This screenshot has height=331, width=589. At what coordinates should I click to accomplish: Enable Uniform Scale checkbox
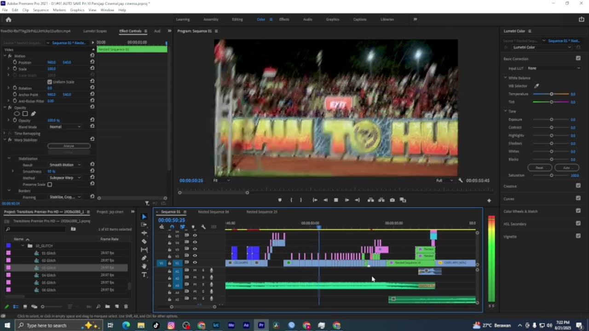tap(50, 82)
